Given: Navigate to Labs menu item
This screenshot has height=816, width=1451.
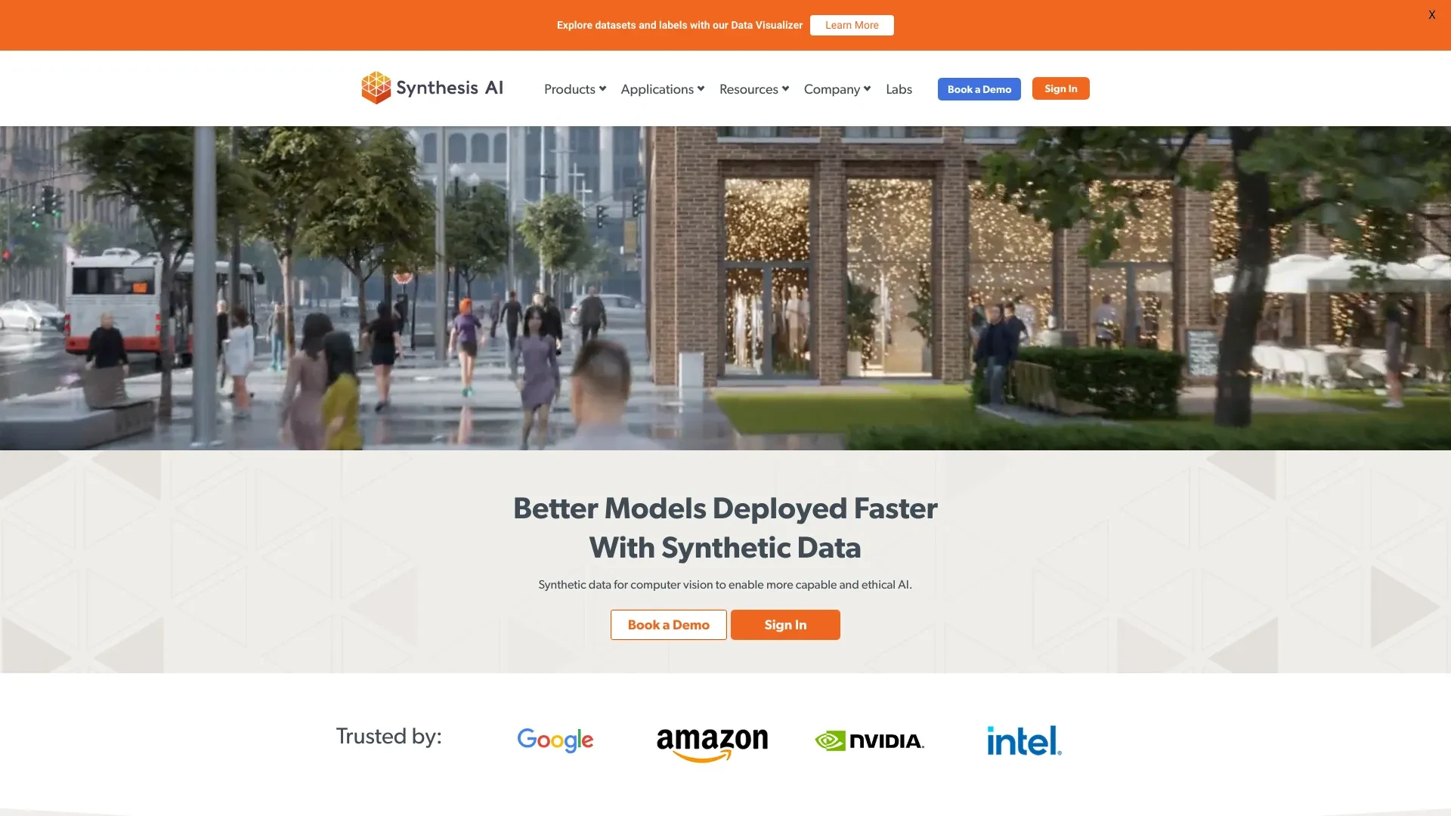Looking at the screenshot, I should coord(898,90).
